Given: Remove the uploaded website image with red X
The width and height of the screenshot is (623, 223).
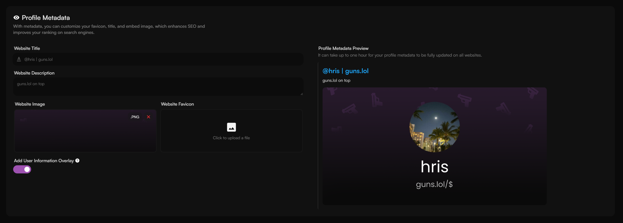Looking at the screenshot, I should [149, 117].
